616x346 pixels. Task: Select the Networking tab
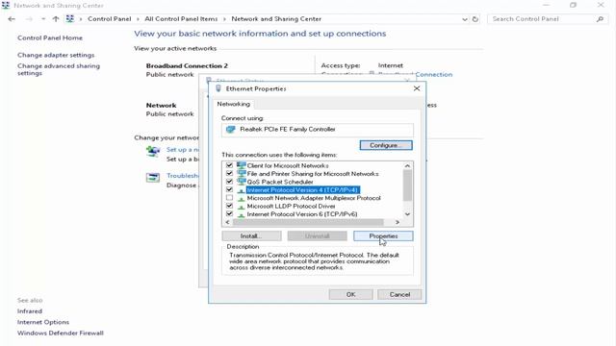233,104
